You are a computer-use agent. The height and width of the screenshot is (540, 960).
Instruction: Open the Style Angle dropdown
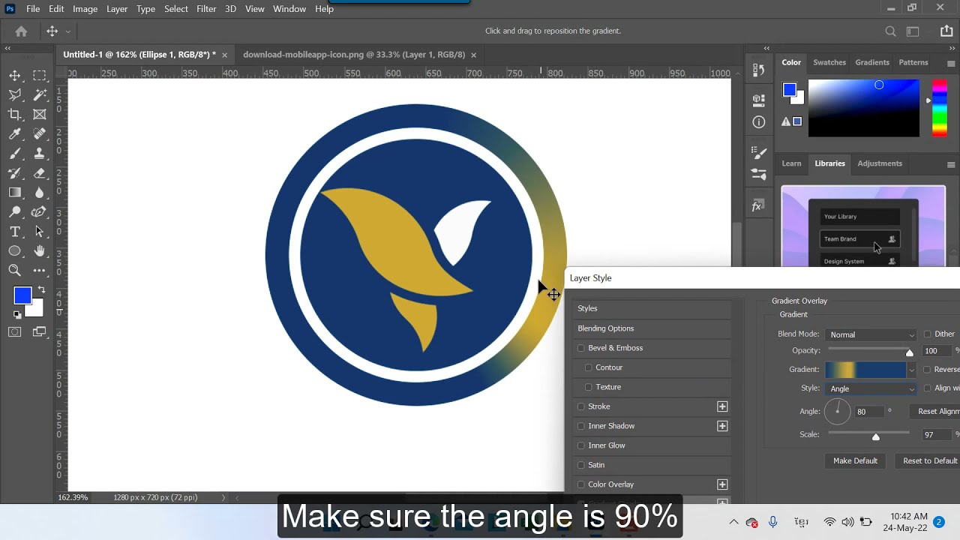[x=871, y=388]
